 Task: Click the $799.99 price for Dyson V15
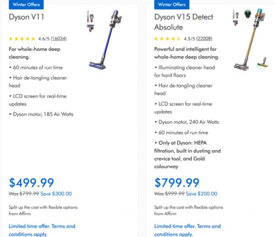pos(177,183)
